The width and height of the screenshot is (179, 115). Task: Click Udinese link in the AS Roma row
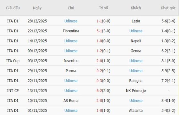(x=136, y=101)
